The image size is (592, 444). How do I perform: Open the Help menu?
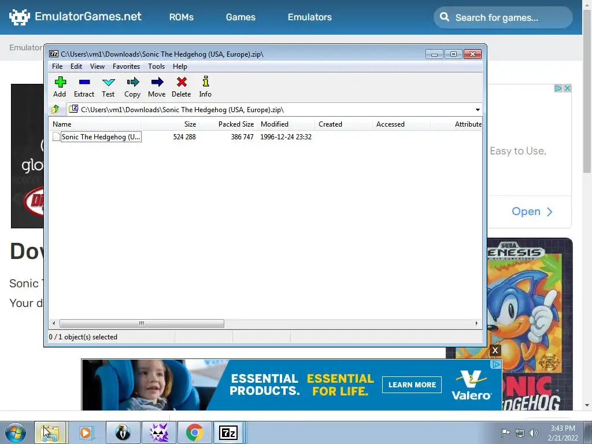(180, 66)
